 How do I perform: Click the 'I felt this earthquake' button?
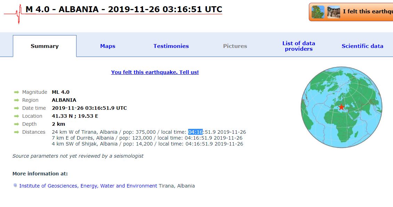351,12
